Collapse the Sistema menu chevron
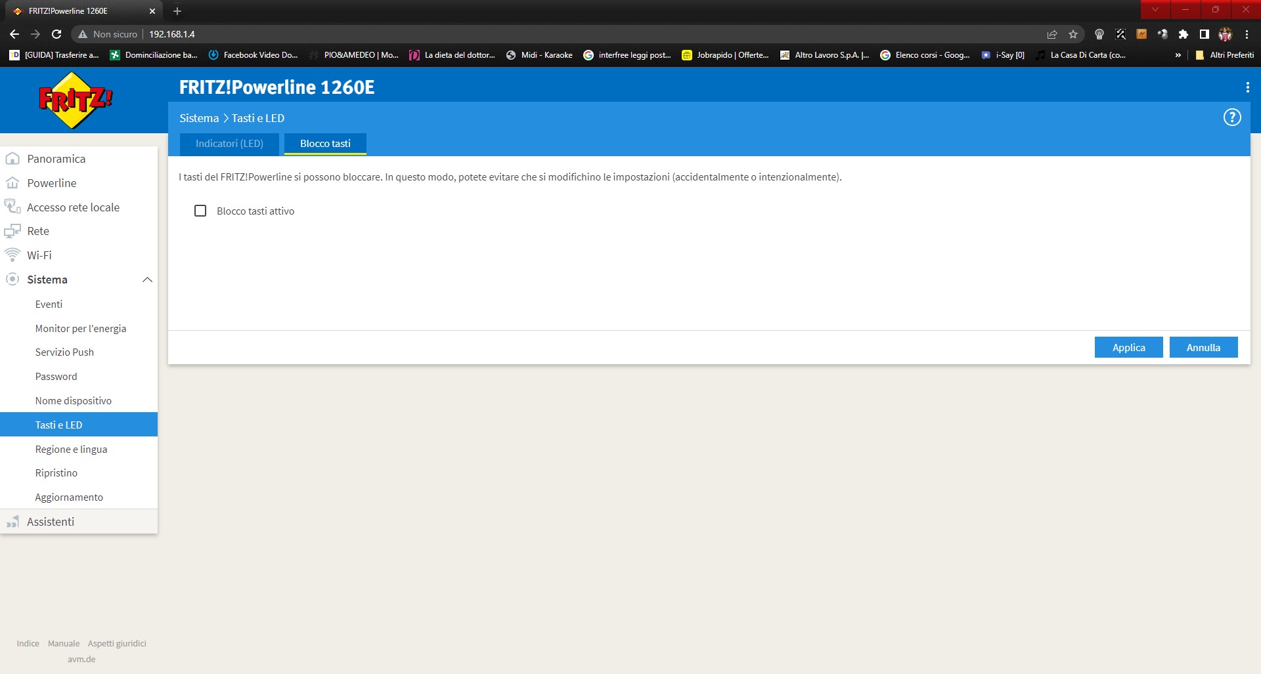Viewport: 1261px width, 674px height. click(147, 280)
